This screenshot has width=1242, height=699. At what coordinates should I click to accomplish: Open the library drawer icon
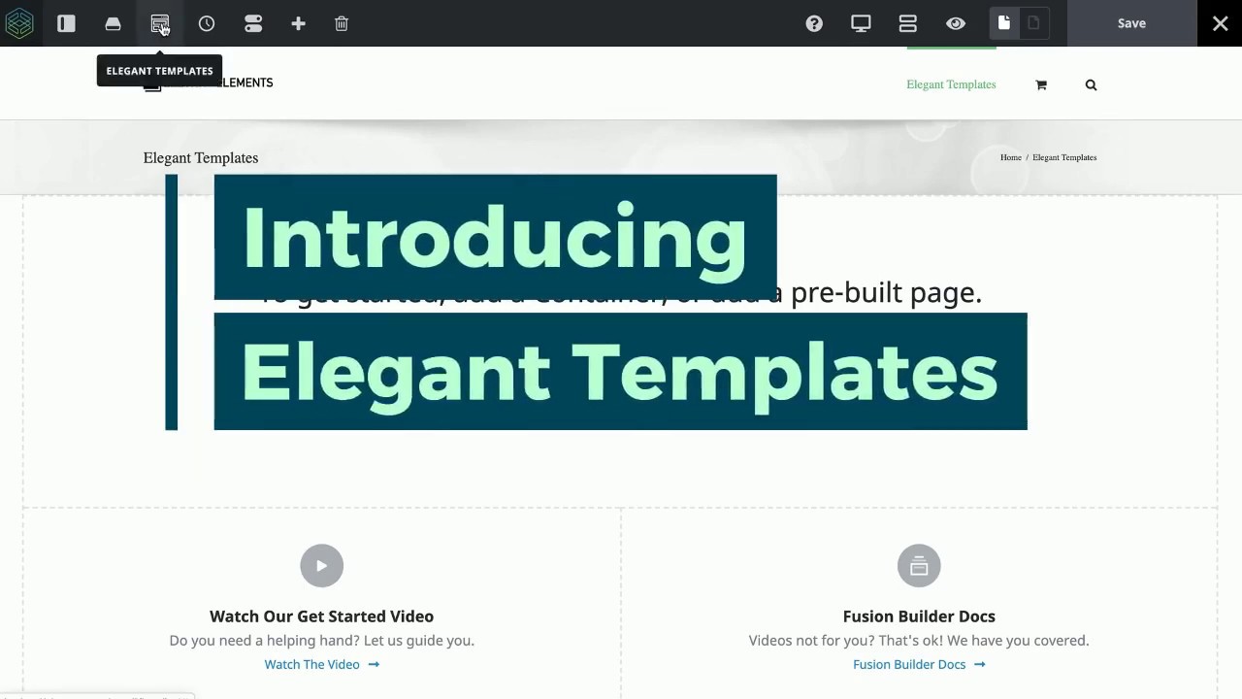pyautogui.click(x=113, y=23)
